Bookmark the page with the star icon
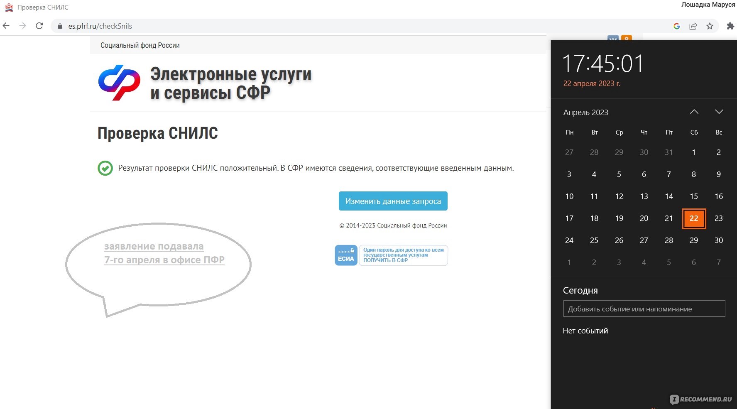The width and height of the screenshot is (737, 409). tap(710, 26)
